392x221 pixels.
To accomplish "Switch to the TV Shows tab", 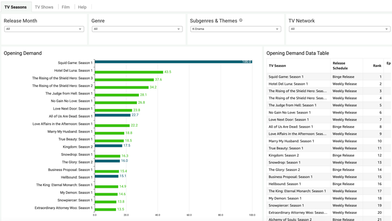I will coord(44,7).
